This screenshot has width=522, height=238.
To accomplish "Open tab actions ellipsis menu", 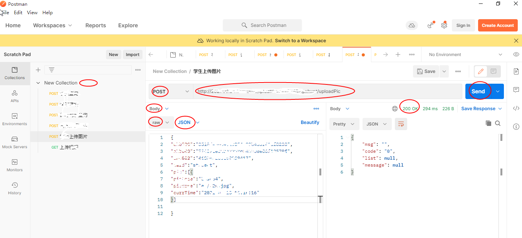I will (x=412, y=55).
